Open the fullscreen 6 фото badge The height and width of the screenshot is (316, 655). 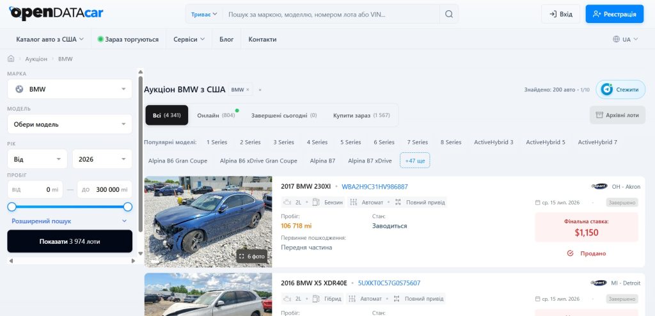252,257
